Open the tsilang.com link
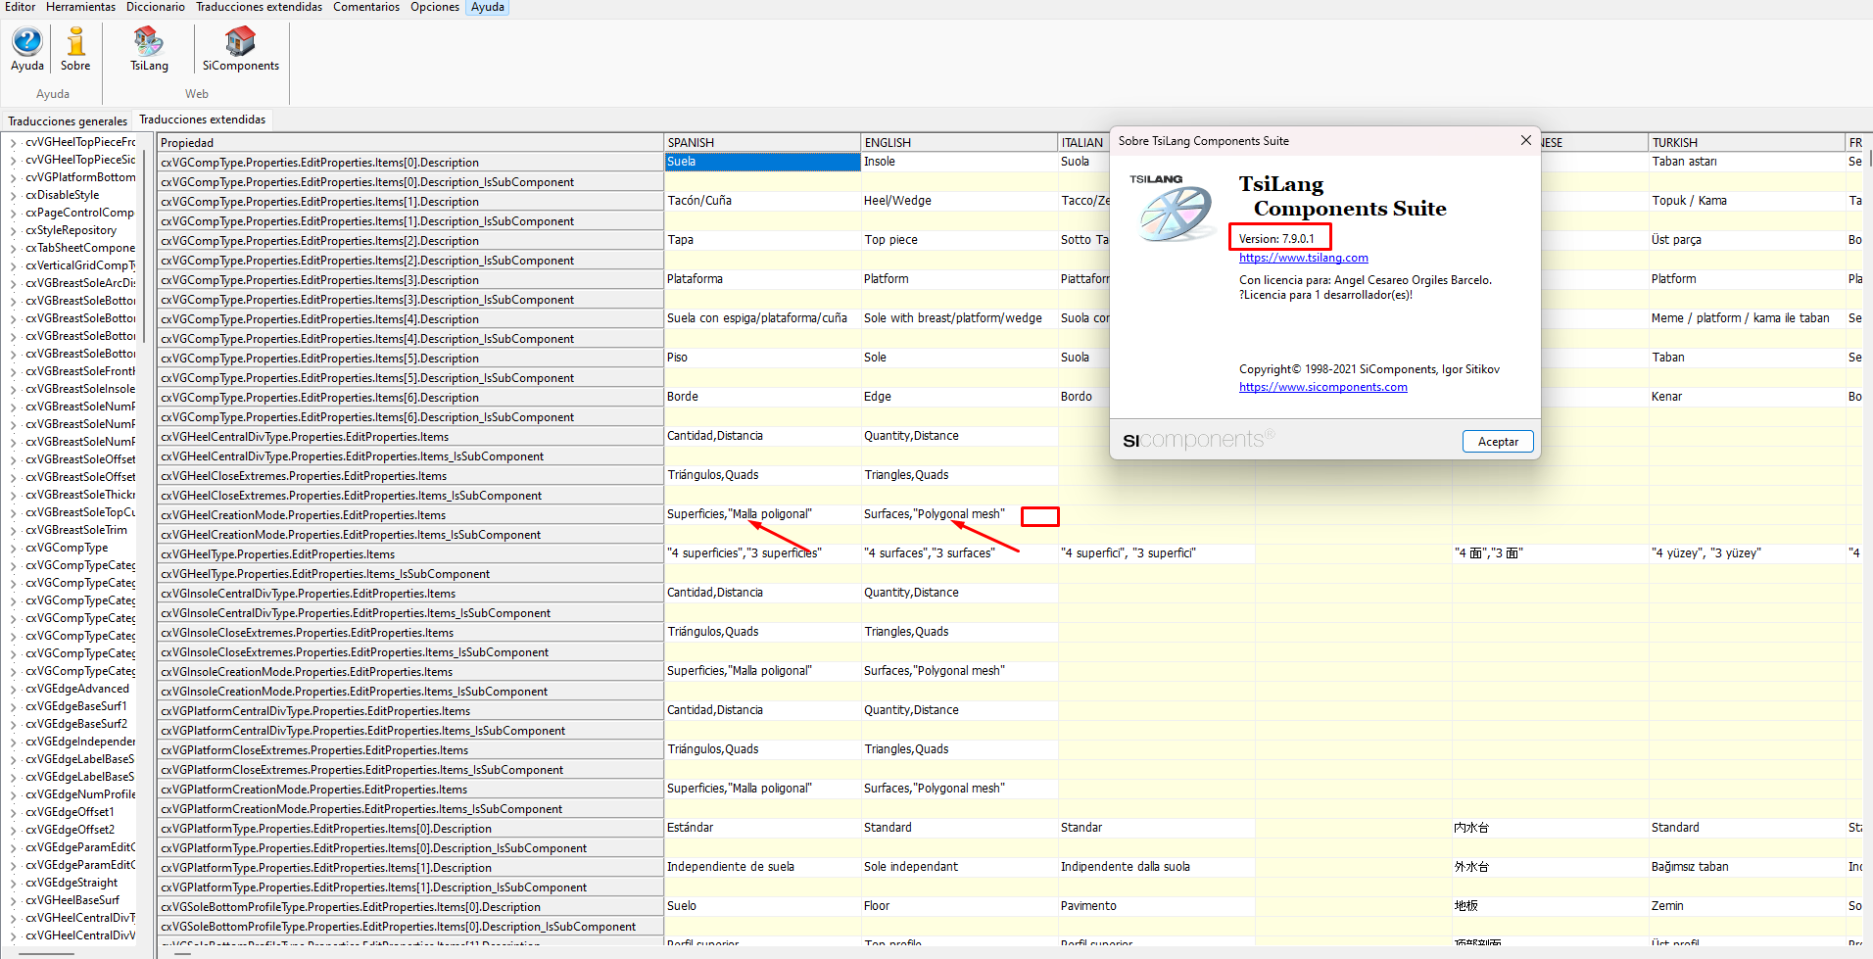Viewport: 1873px width, 959px height. click(x=1303, y=258)
